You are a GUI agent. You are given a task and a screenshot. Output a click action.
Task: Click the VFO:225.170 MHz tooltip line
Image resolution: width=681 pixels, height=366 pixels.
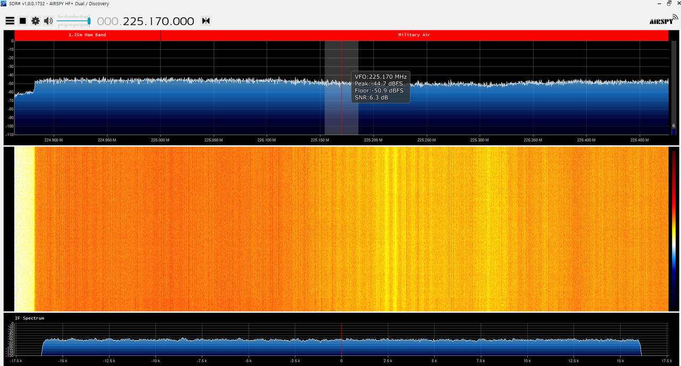(x=380, y=77)
